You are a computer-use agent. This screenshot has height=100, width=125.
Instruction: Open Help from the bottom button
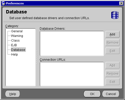click(x=13, y=94)
